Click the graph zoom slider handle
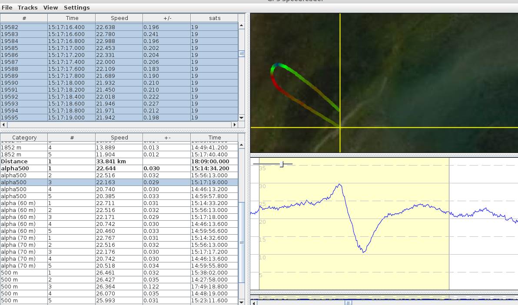Image resolution: width=518 pixels, height=305 pixels. (282, 164)
